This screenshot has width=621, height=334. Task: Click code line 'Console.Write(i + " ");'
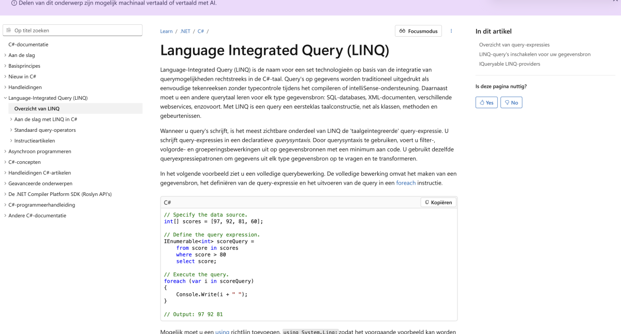click(x=212, y=294)
